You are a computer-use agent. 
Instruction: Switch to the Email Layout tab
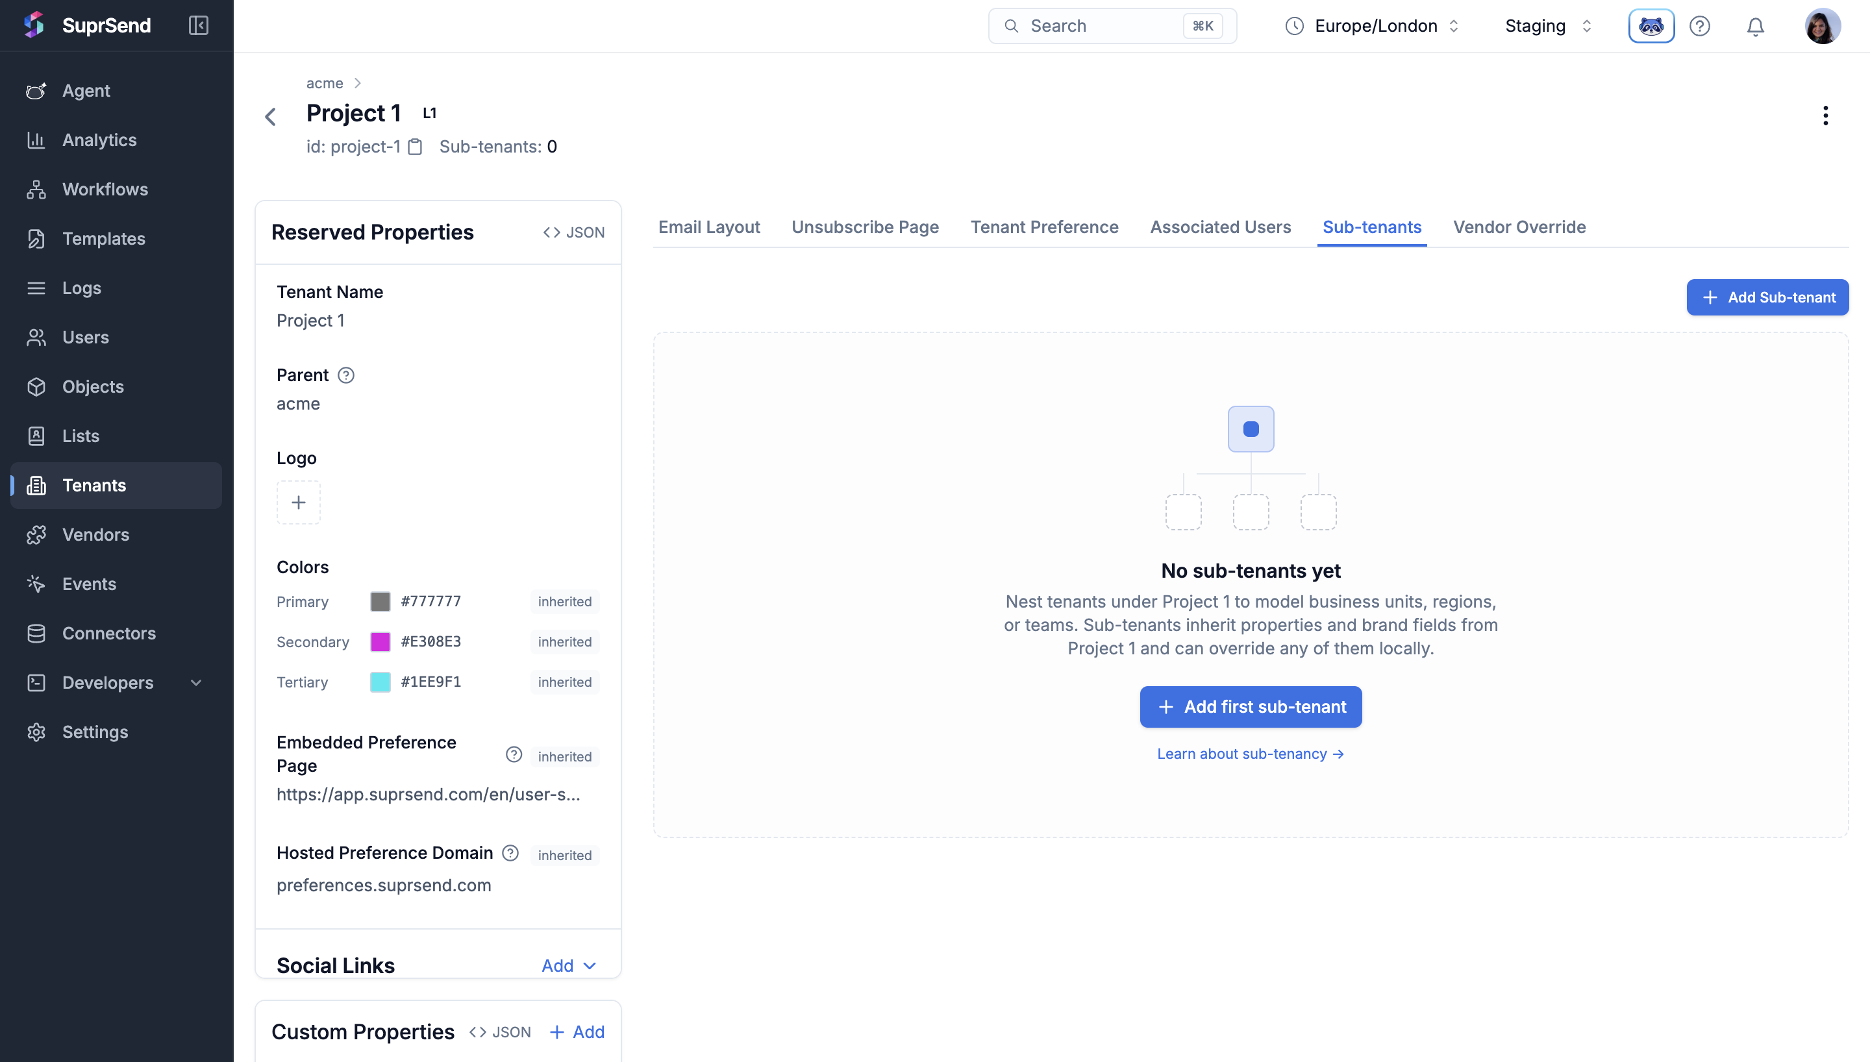[709, 227]
